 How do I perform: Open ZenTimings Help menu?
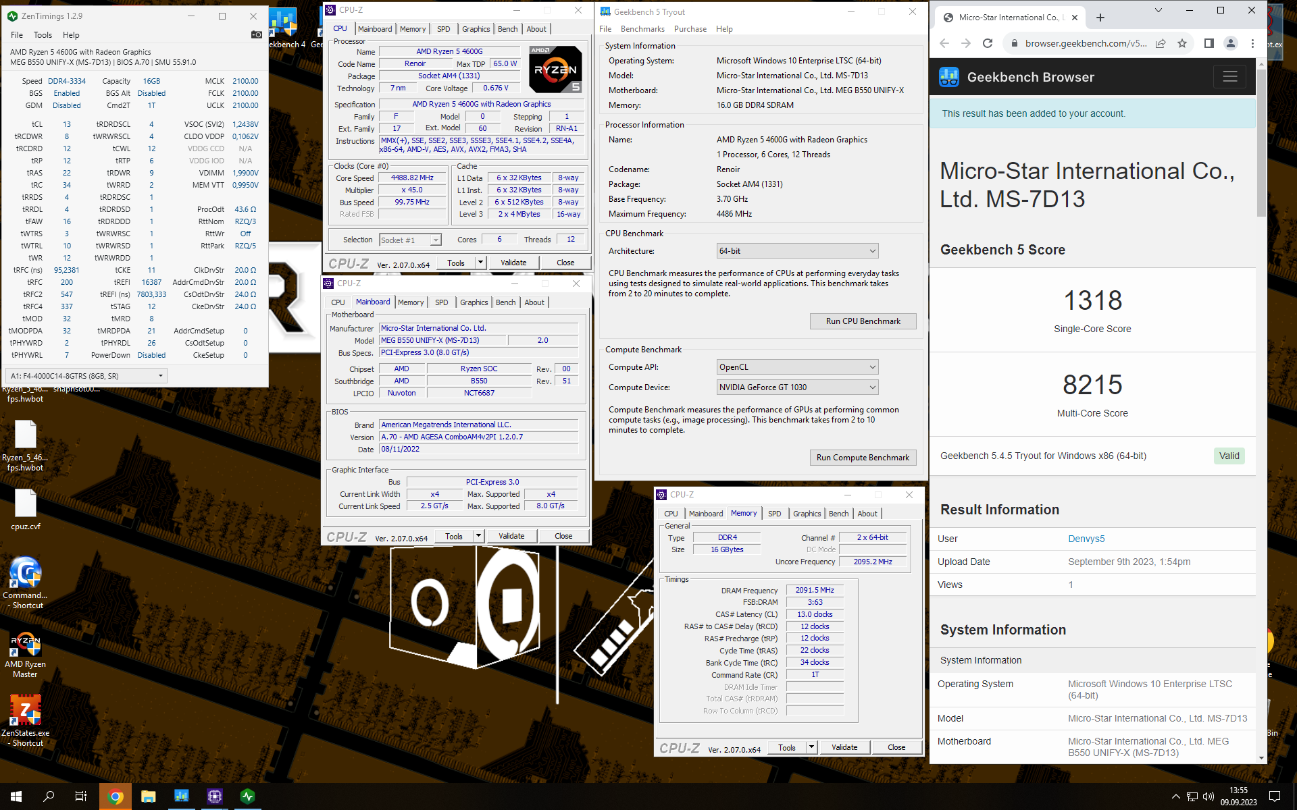[x=71, y=34]
